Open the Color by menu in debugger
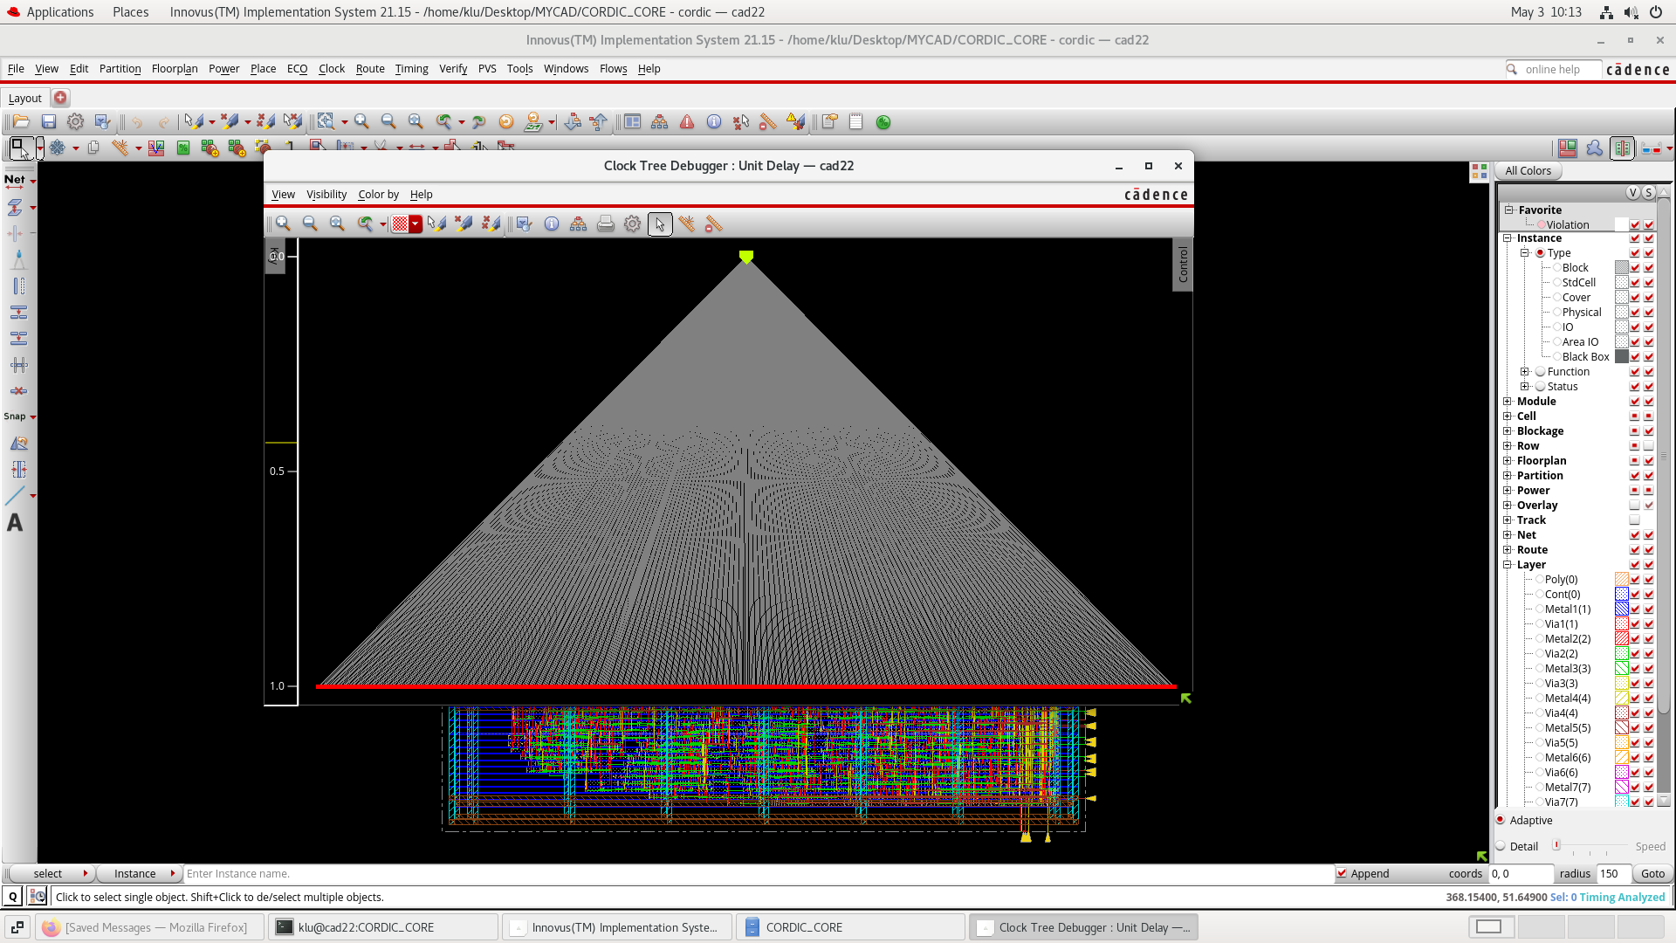Viewport: 1676px width, 943px height. (378, 195)
